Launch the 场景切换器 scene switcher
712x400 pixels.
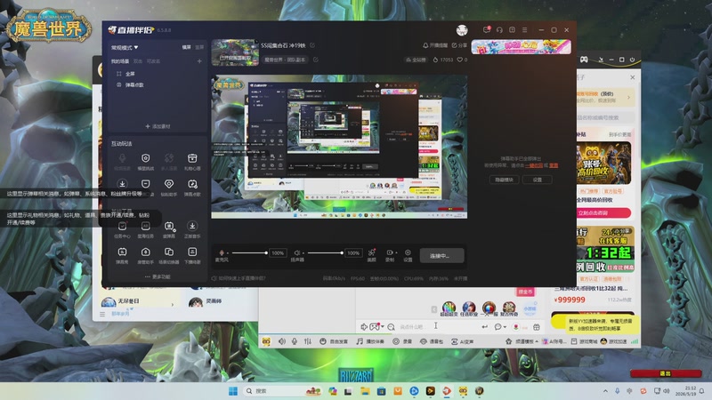pos(168,255)
